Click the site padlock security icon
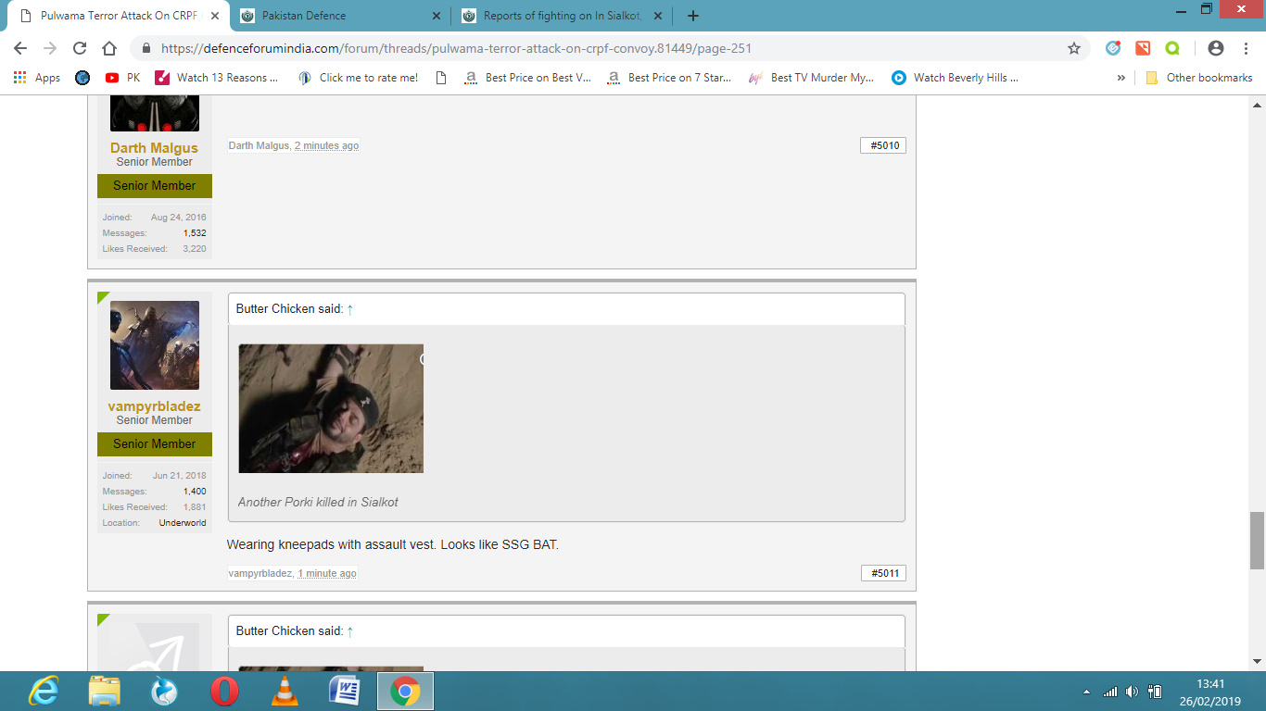This screenshot has height=711, width=1266. [x=146, y=48]
